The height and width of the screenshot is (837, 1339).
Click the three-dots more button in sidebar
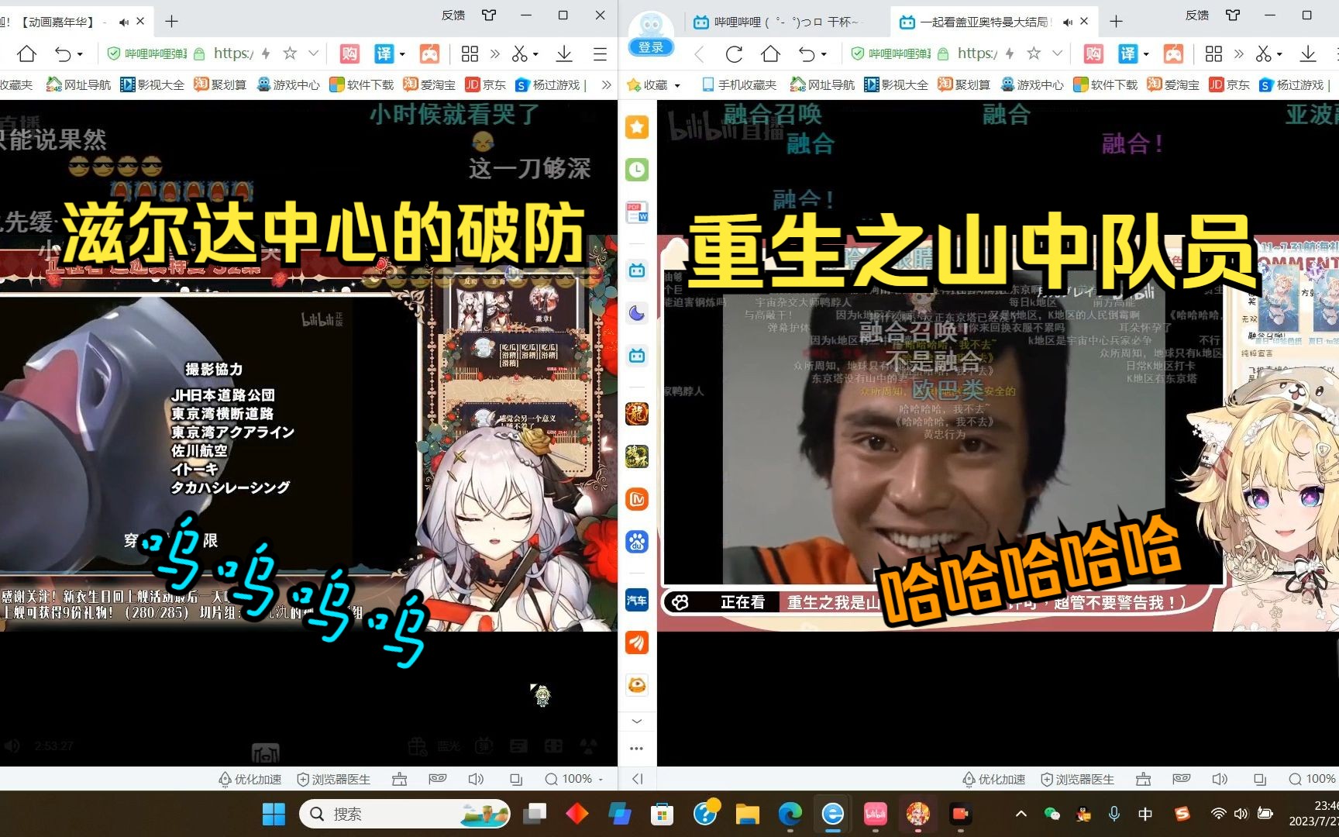click(637, 749)
